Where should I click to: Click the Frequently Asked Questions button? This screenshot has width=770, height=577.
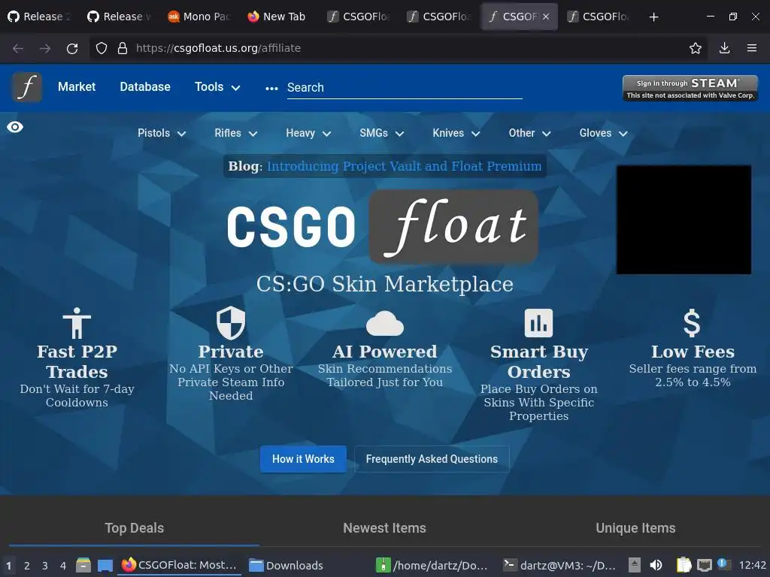click(x=432, y=459)
